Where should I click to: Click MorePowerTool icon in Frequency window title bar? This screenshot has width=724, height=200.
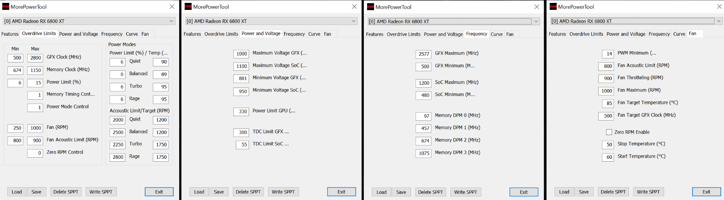click(370, 7)
